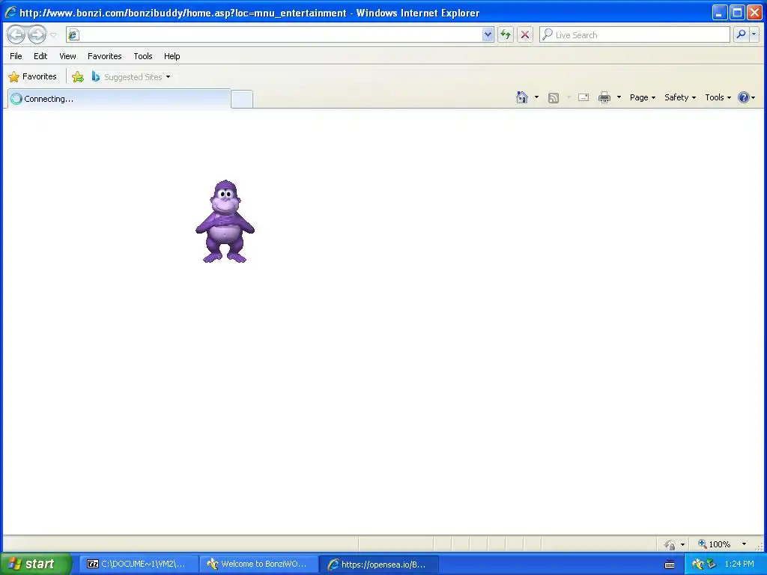Click the 100% zoom level button

click(714, 544)
